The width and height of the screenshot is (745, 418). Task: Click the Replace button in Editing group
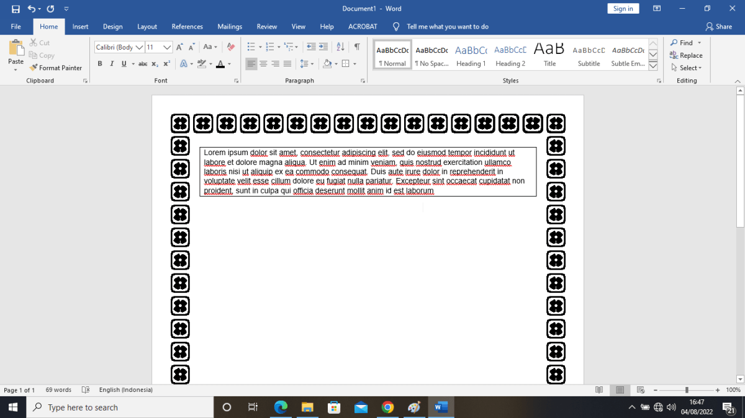coord(686,55)
